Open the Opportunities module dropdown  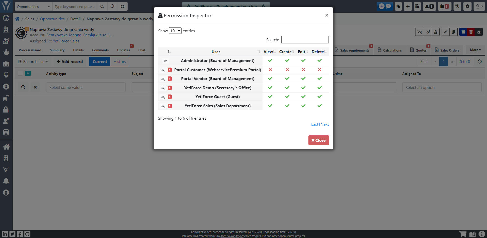33,7
